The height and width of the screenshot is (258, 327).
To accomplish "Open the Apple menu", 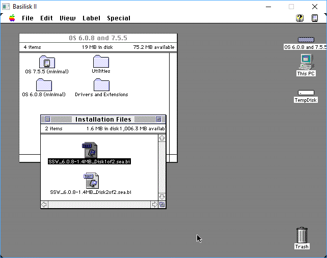I will coord(12,18).
